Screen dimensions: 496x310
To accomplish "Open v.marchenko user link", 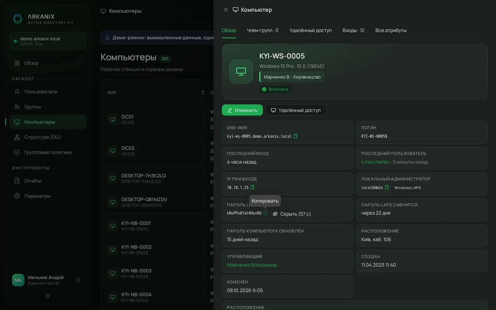I will (375, 162).
